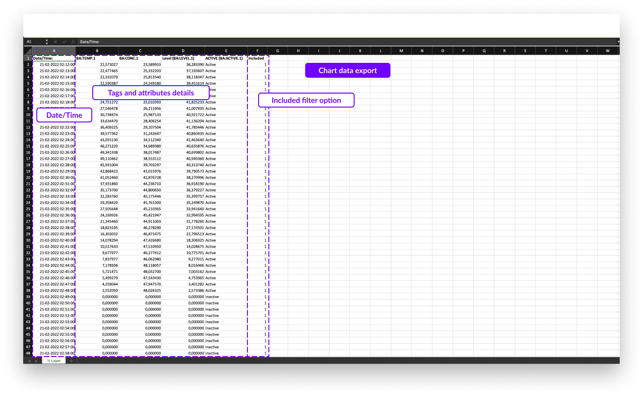
Task: Select row 38 containing the last Active entry
Action: pos(28,290)
